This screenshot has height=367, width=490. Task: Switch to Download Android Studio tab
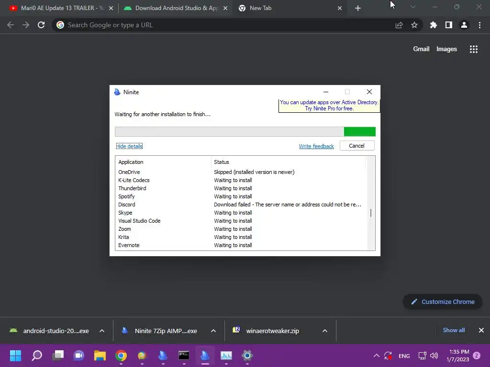(175, 8)
